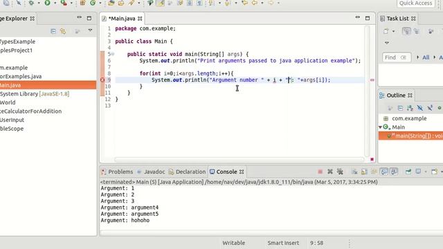The height and width of the screenshot is (249, 443).
Task: Select the Main.java editor tab
Action: tap(122, 19)
